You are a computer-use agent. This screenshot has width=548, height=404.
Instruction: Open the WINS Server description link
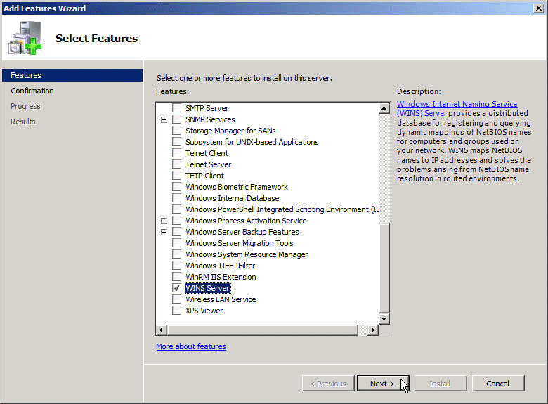457,108
